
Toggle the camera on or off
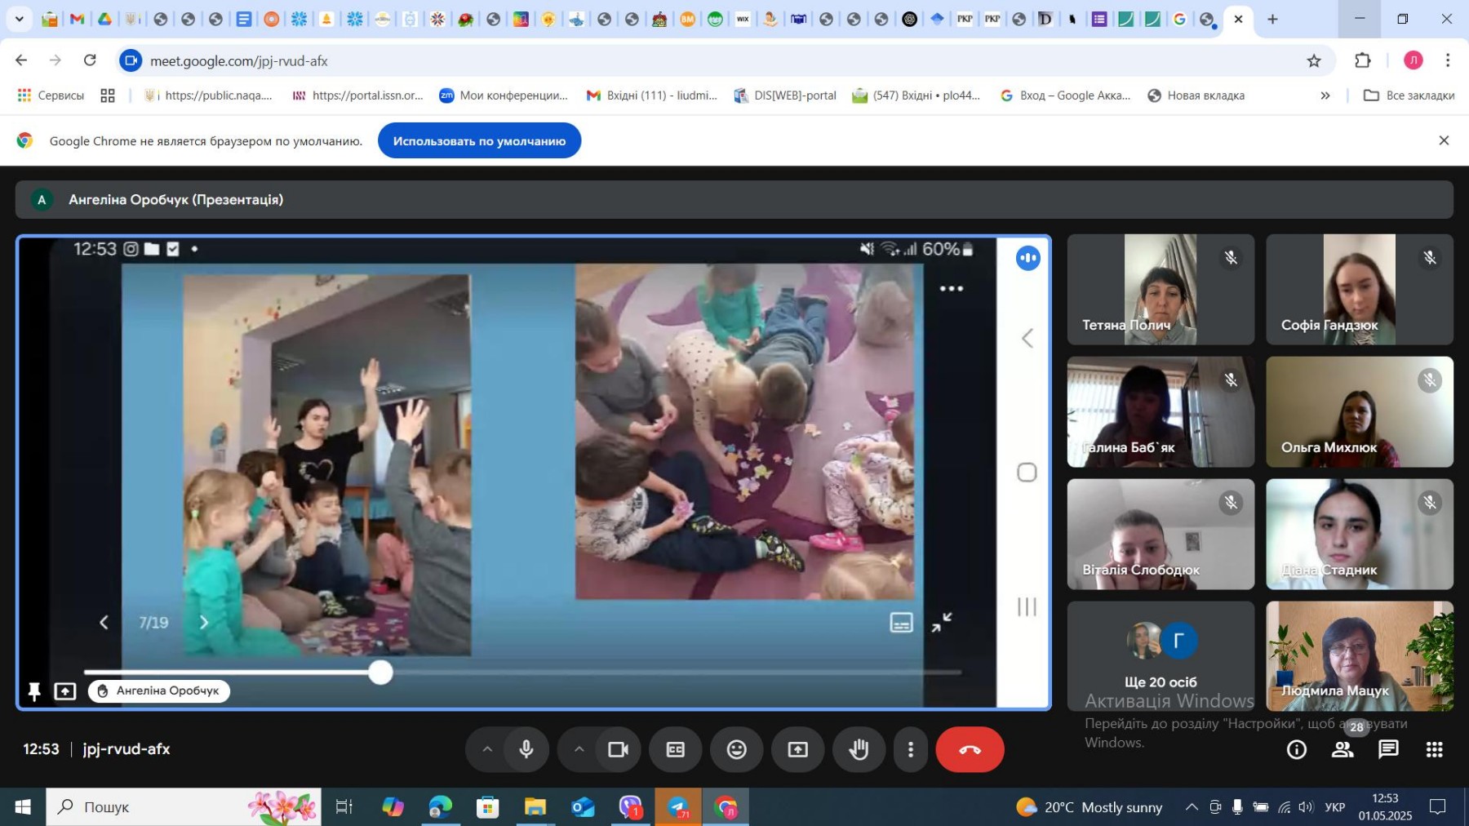coord(618,749)
